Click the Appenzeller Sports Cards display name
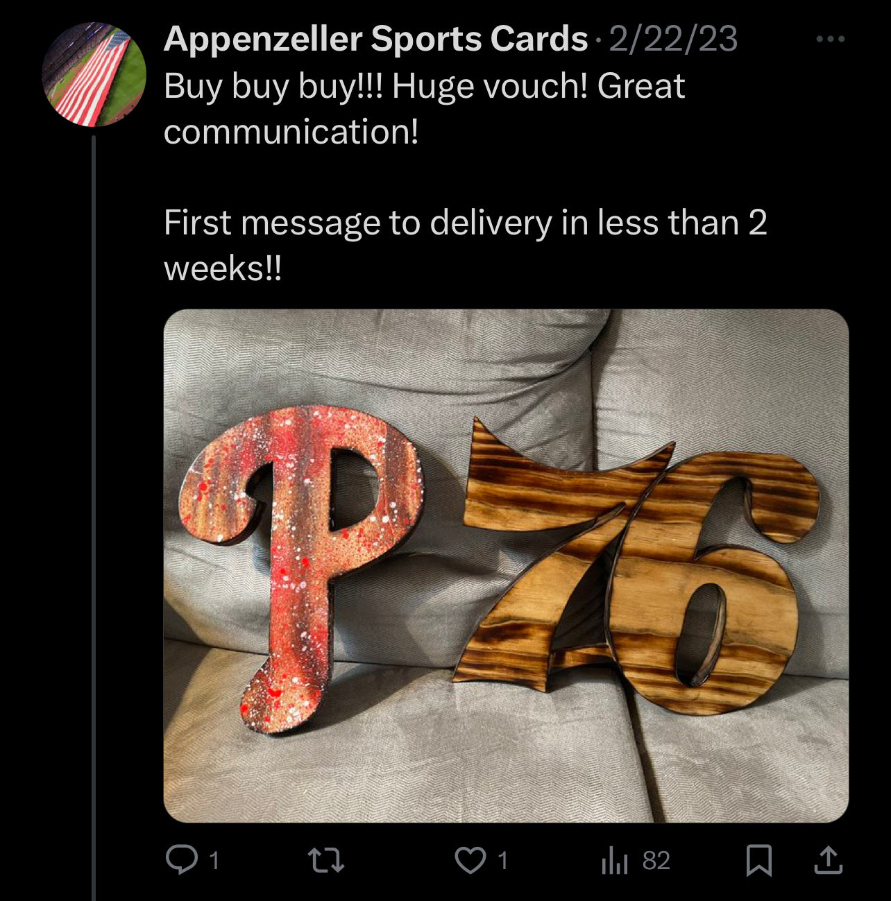Screen dimensions: 891x901 point(375,39)
